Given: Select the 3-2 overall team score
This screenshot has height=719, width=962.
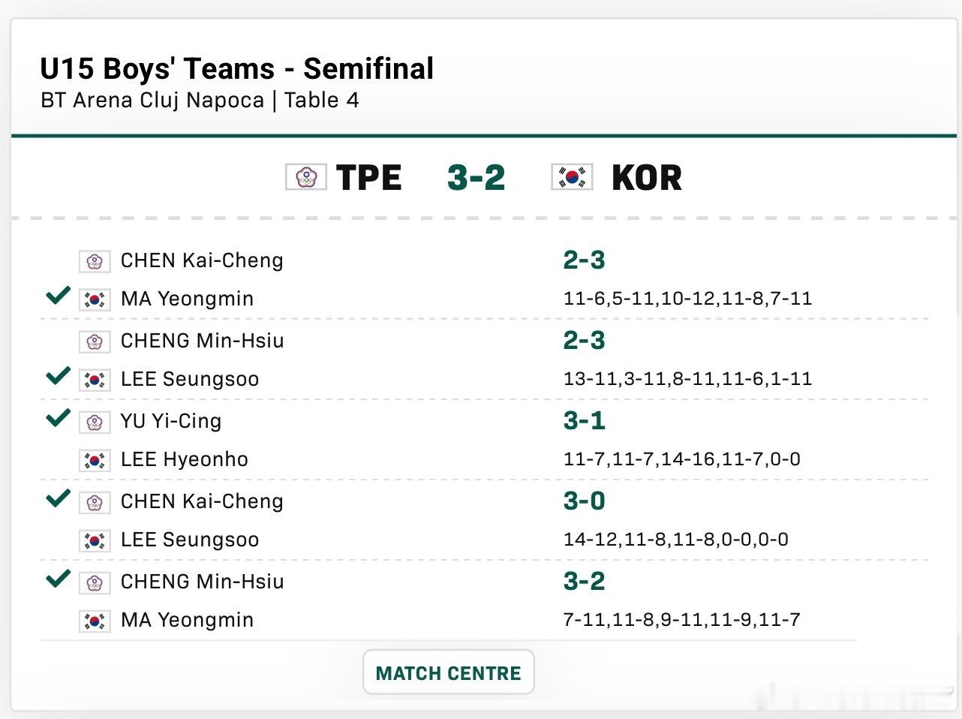Looking at the screenshot, I should (476, 178).
